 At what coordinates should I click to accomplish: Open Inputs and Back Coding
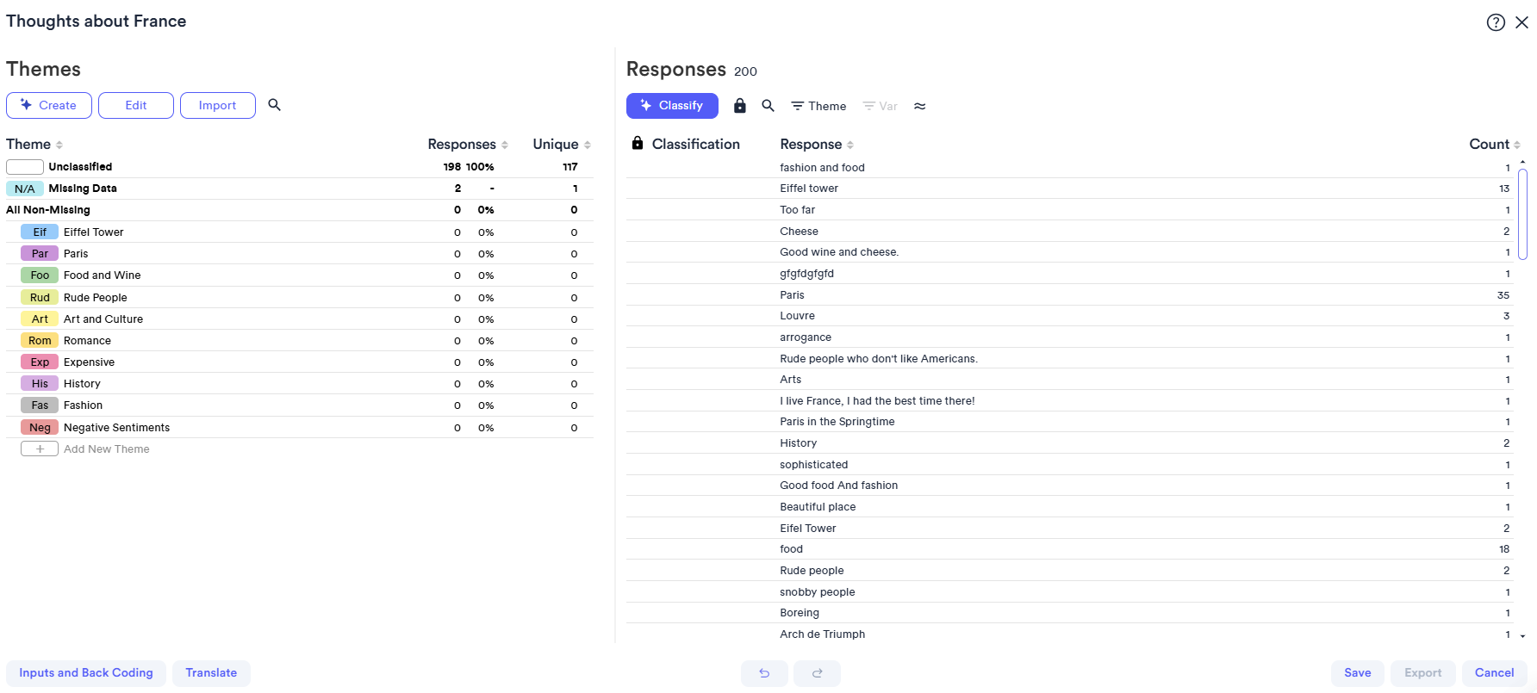86,673
